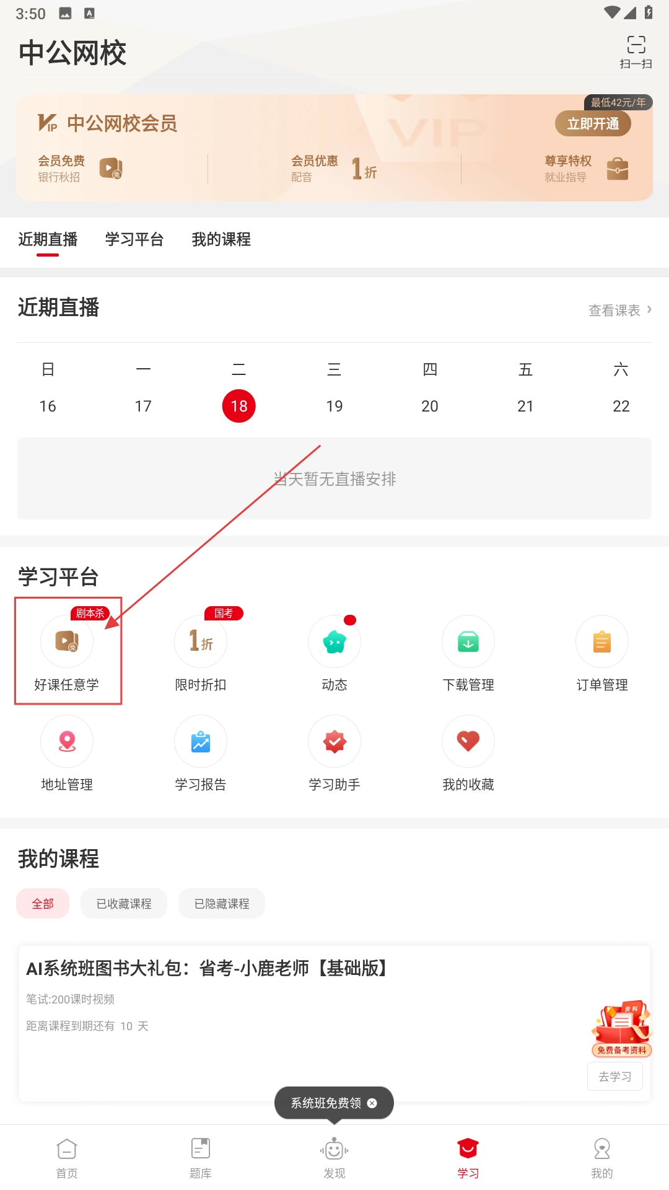669x1190 pixels.
Task: Open 学习助手 study assistant
Action: 334,742
